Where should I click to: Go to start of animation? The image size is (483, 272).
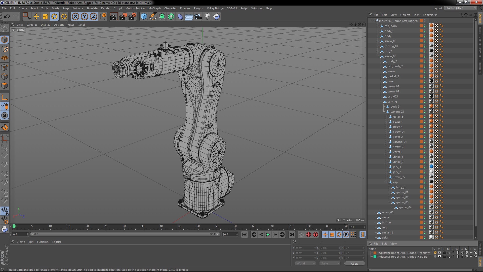coord(245,235)
